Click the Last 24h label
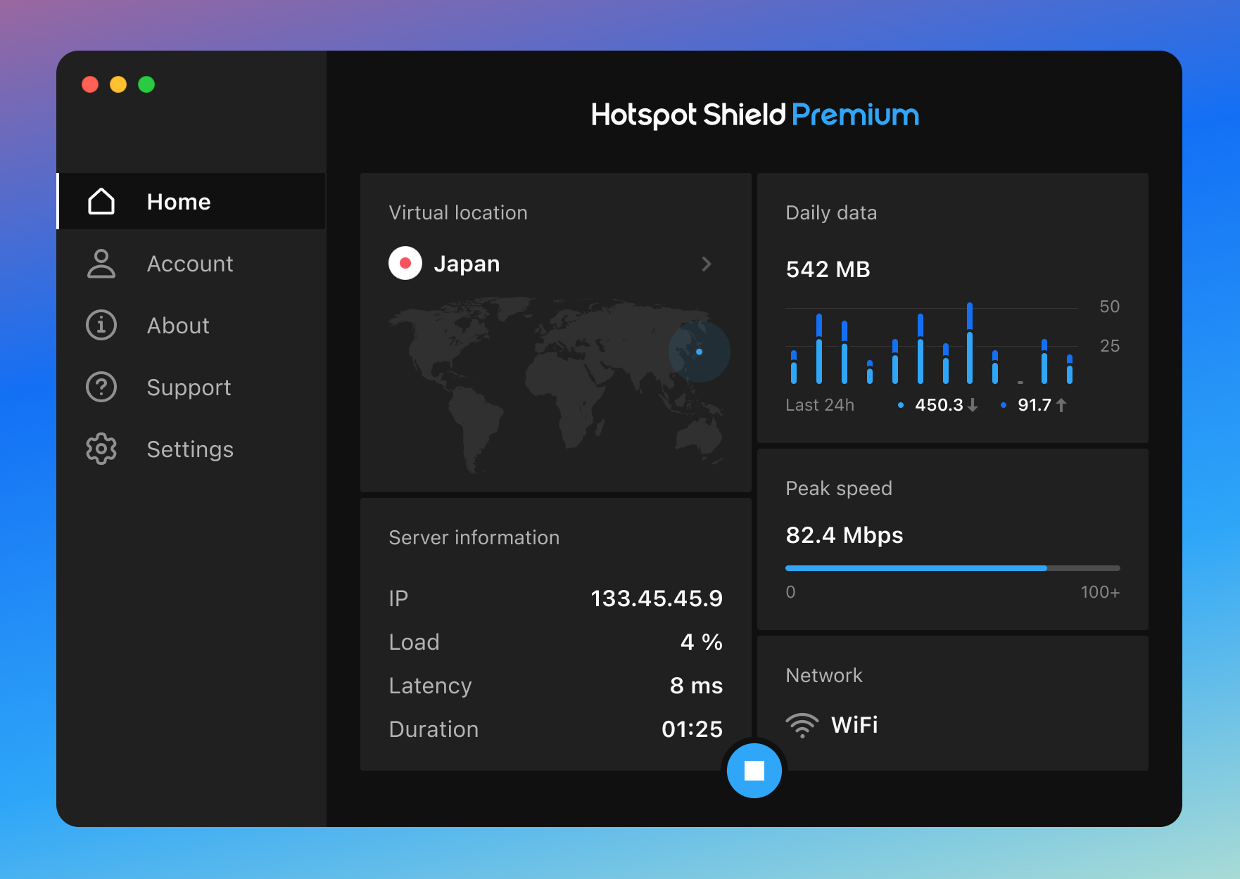This screenshot has width=1240, height=879. click(820, 405)
